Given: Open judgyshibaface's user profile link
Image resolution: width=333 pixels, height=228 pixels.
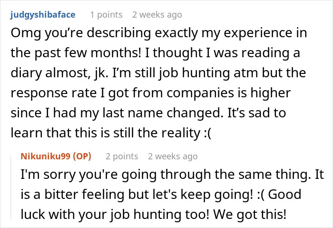Looking at the screenshot, I should [x=43, y=15].
